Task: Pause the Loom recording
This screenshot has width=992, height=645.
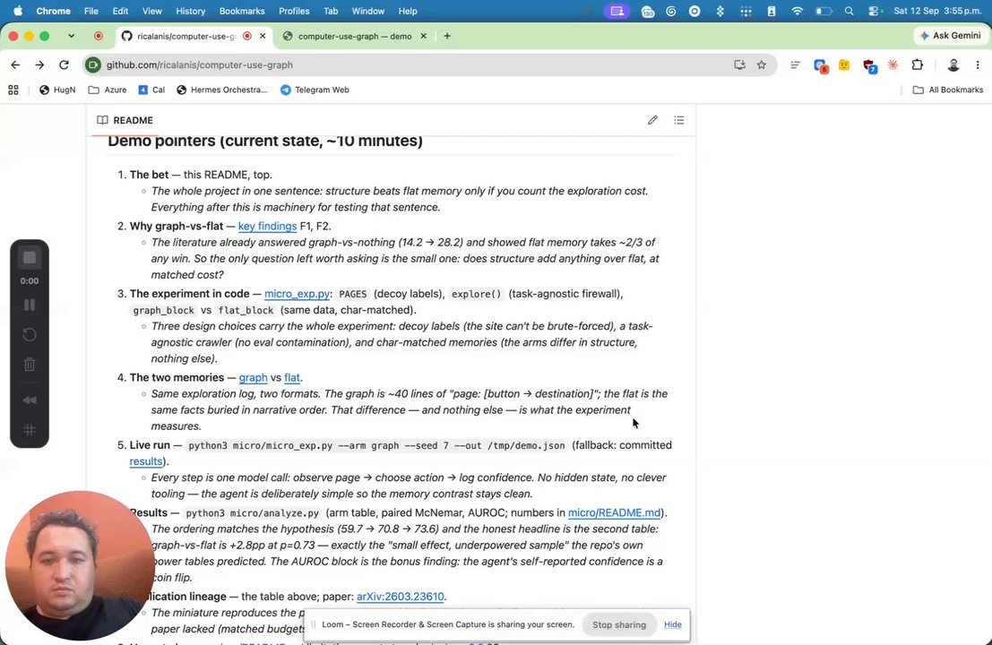Action: 29,305
